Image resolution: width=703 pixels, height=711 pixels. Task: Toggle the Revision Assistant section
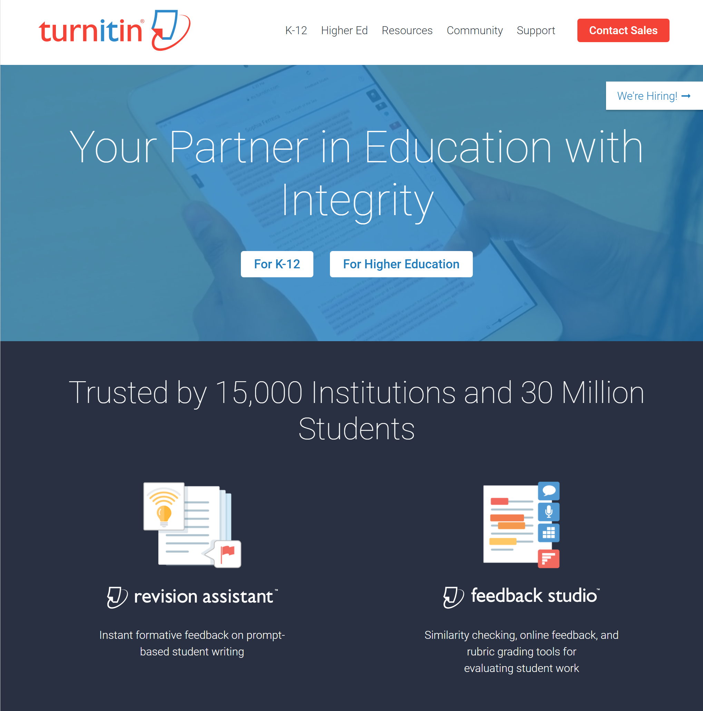click(191, 593)
